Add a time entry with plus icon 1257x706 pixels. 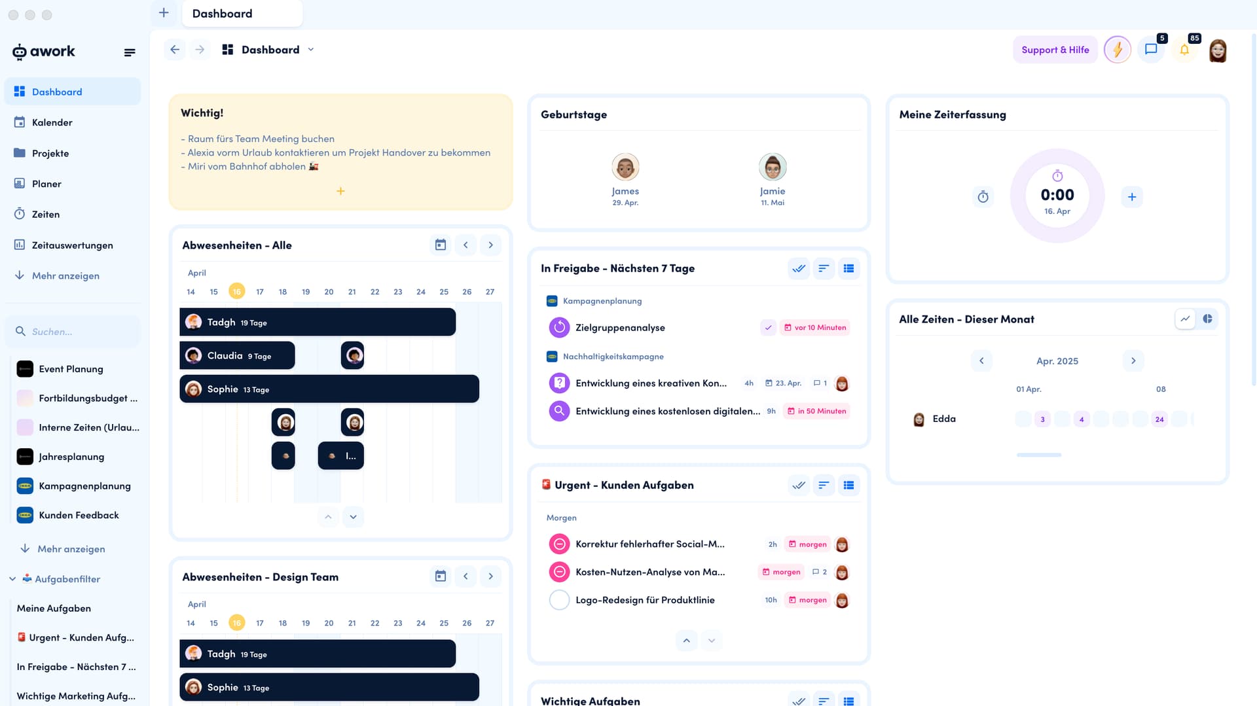point(1131,197)
